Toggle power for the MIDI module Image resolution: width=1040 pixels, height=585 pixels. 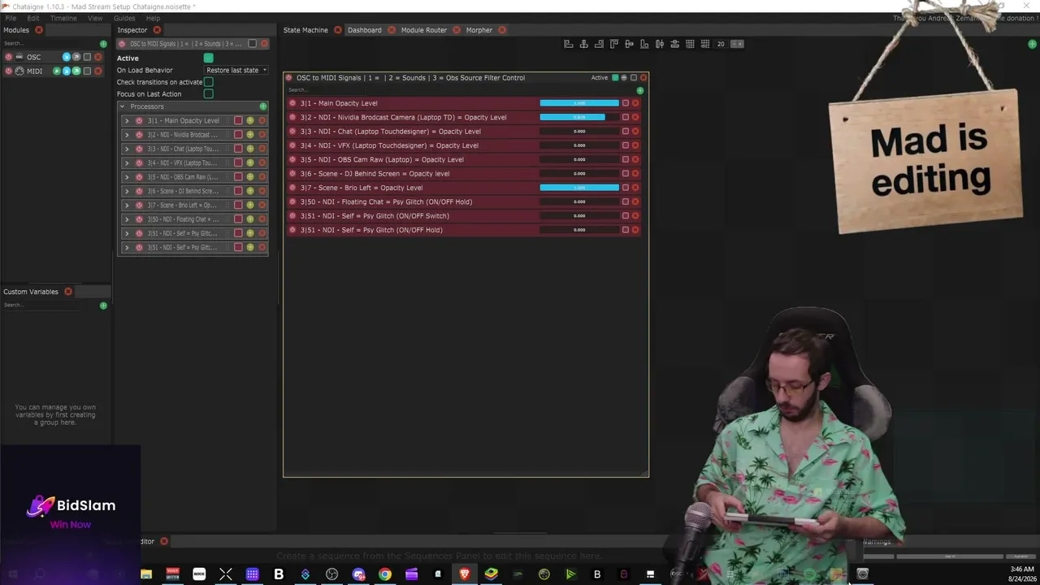point(8,71)
